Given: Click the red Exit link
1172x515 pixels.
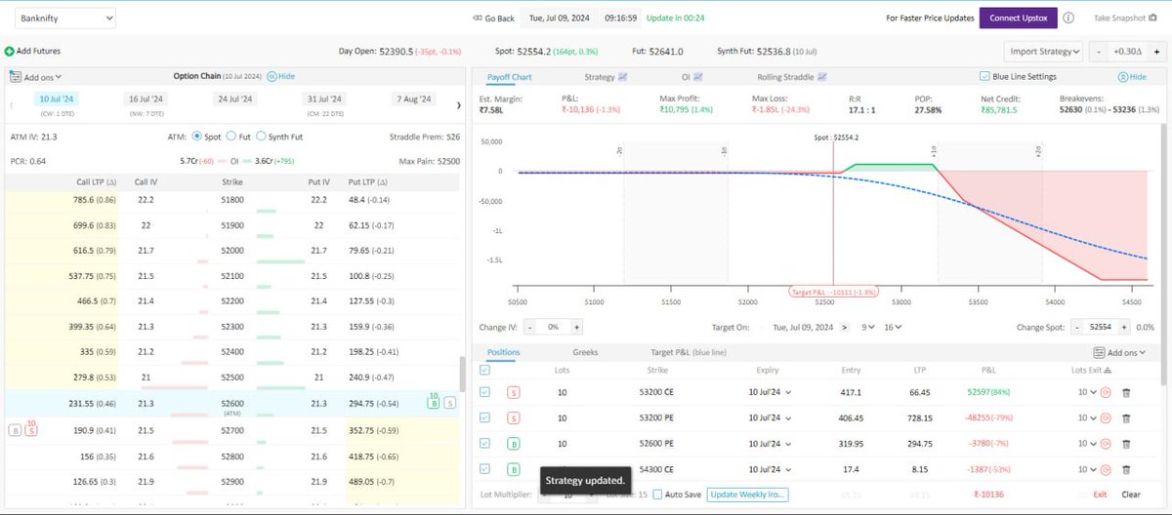Looking at the screenshot, I should tap(1100, 495).
